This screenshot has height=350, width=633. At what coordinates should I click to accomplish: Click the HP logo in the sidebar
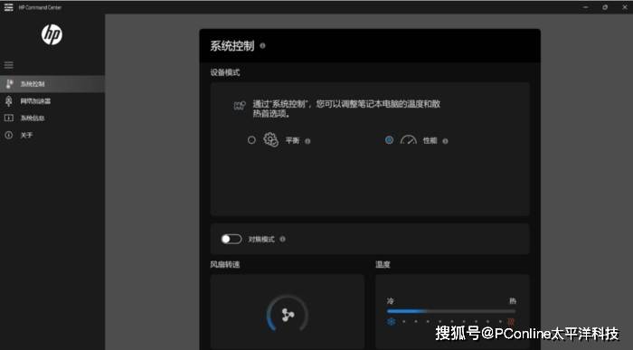tap(52, 34)
